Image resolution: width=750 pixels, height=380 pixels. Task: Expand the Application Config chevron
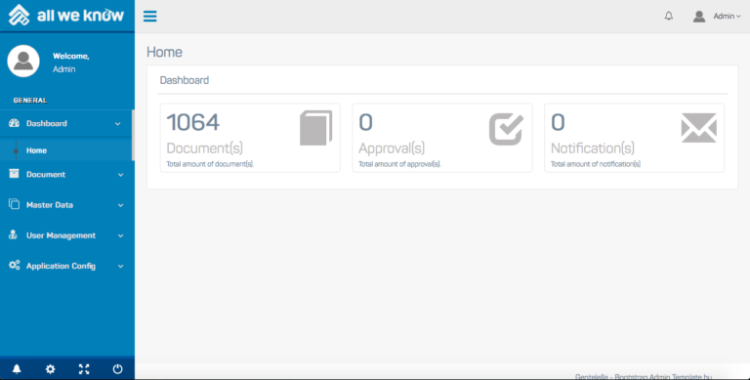pyautogui.click(x=120, y=267)
